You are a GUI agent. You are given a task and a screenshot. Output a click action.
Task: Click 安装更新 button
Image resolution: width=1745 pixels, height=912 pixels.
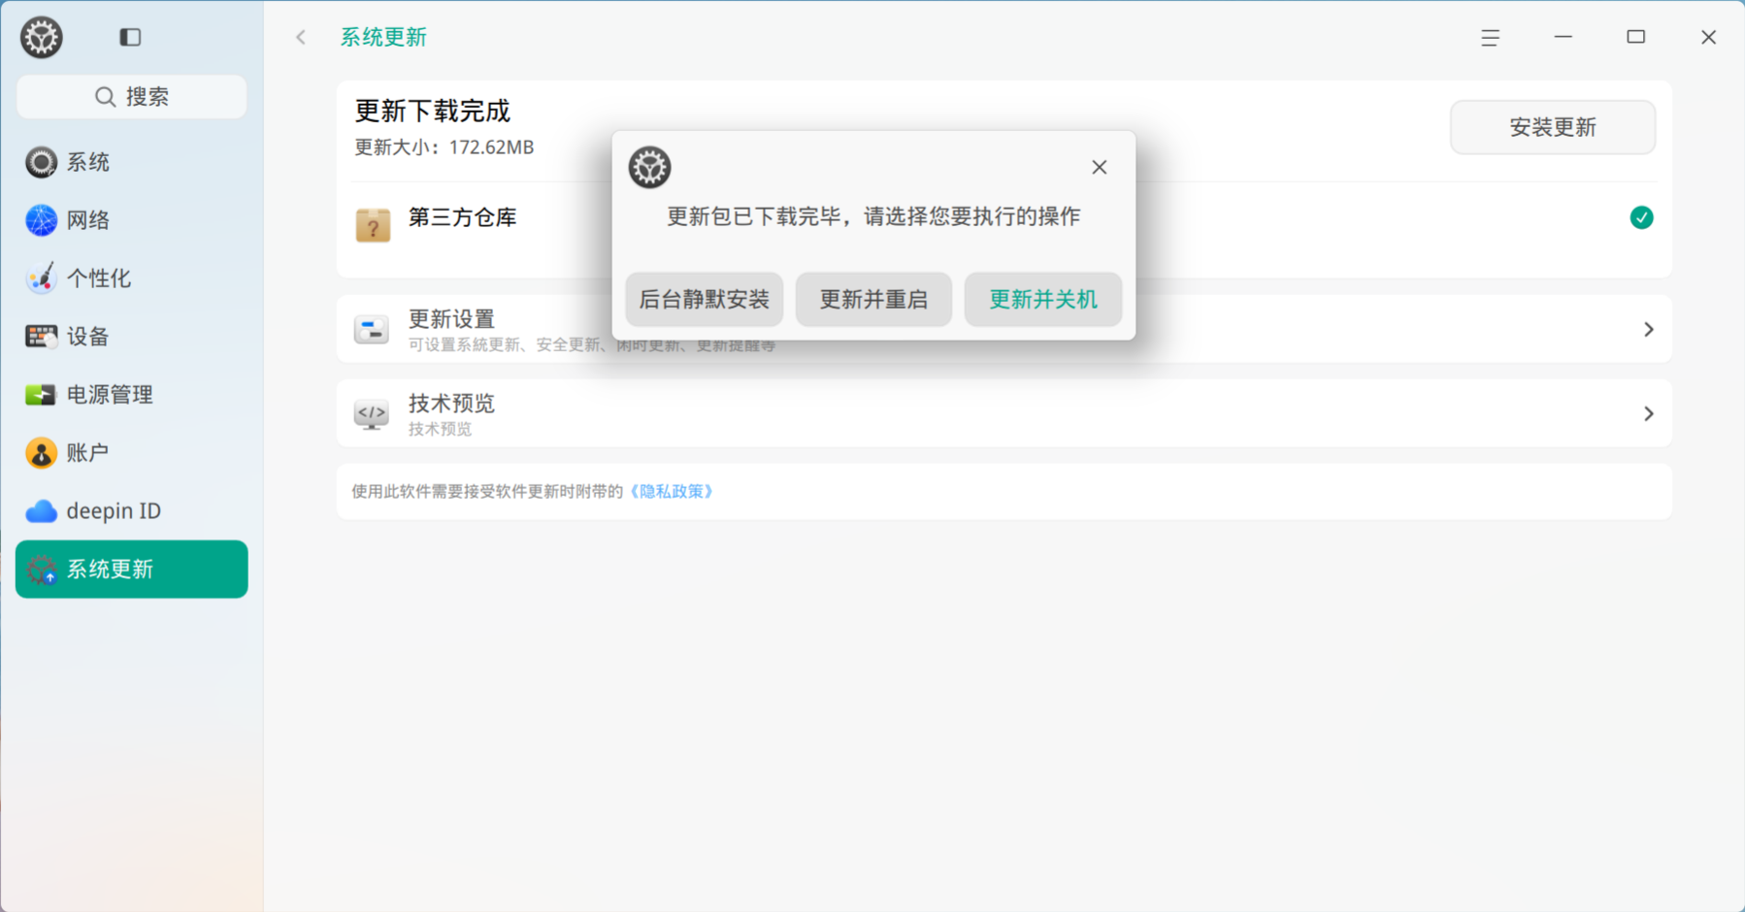[1553, 127]
